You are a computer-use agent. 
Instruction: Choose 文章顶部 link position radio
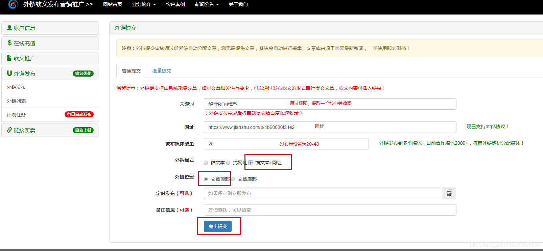[206, 179]
